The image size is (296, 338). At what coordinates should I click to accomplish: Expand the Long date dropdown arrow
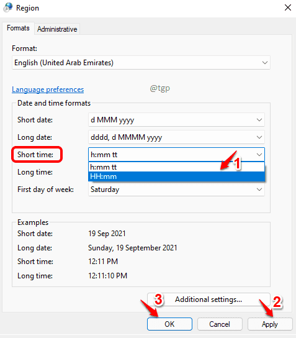(x=259, y=137)
